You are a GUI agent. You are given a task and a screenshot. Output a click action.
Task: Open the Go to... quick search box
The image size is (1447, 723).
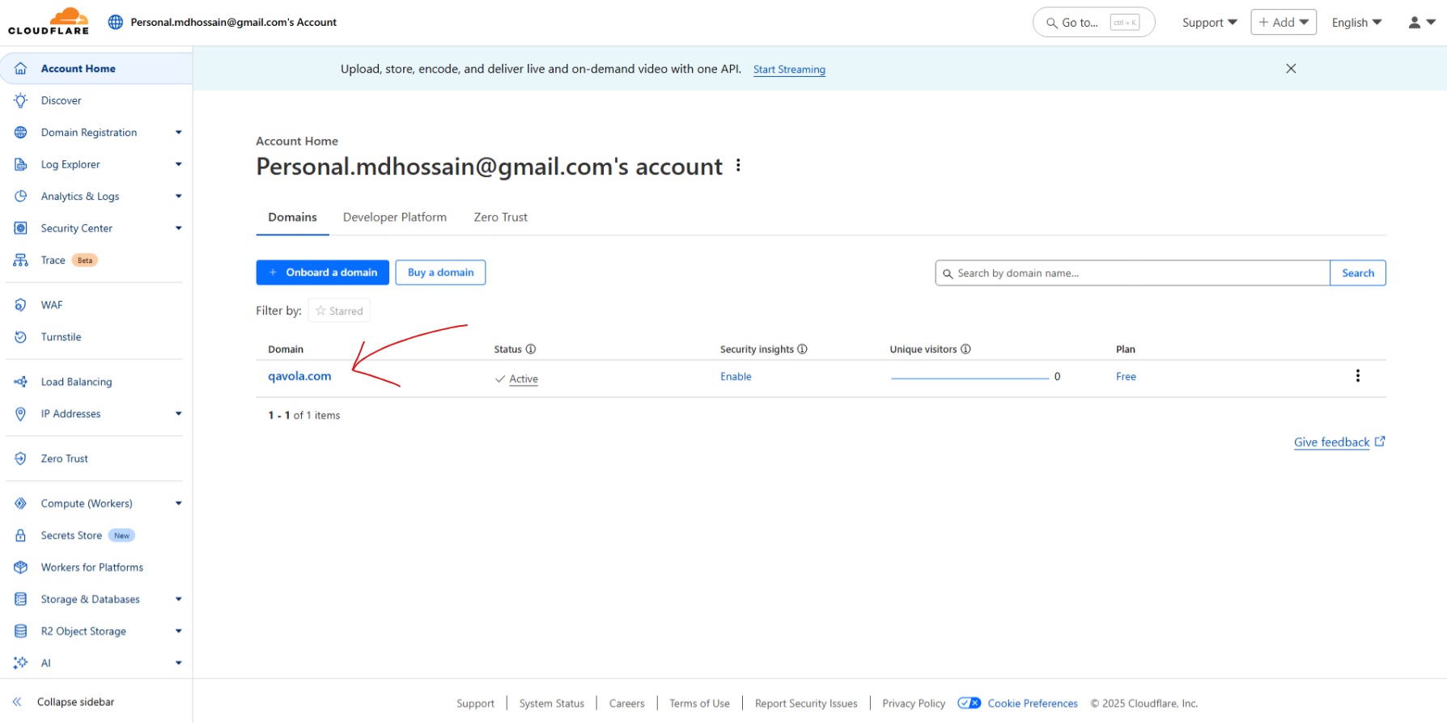1093,23
